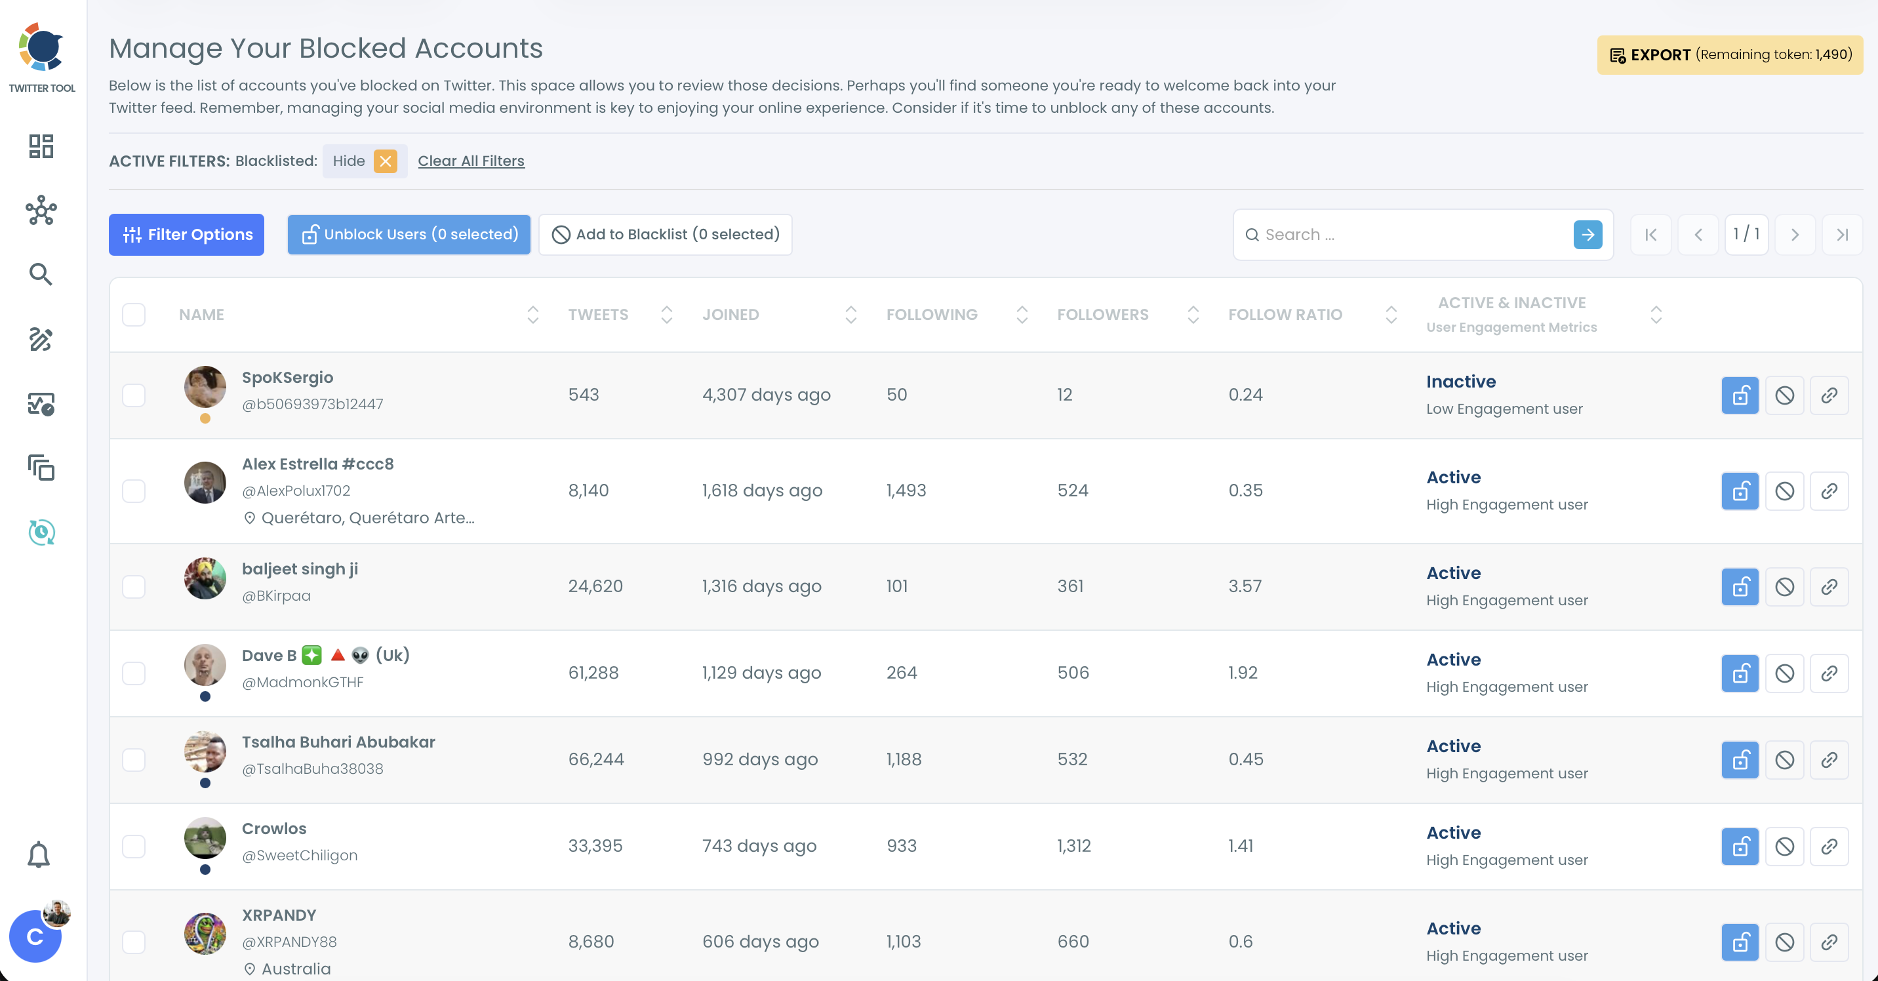Open the notifications bell
Viewport: 1878px width, 981px height.
(x=39, y=854)
